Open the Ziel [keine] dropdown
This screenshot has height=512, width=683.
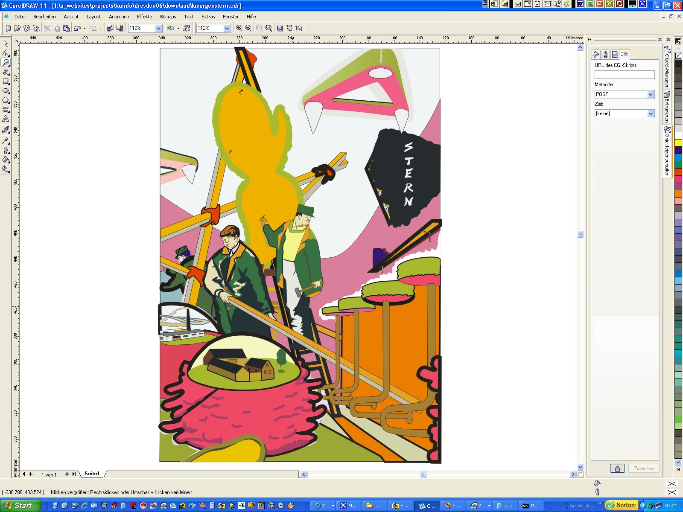(x=651, y=113)
